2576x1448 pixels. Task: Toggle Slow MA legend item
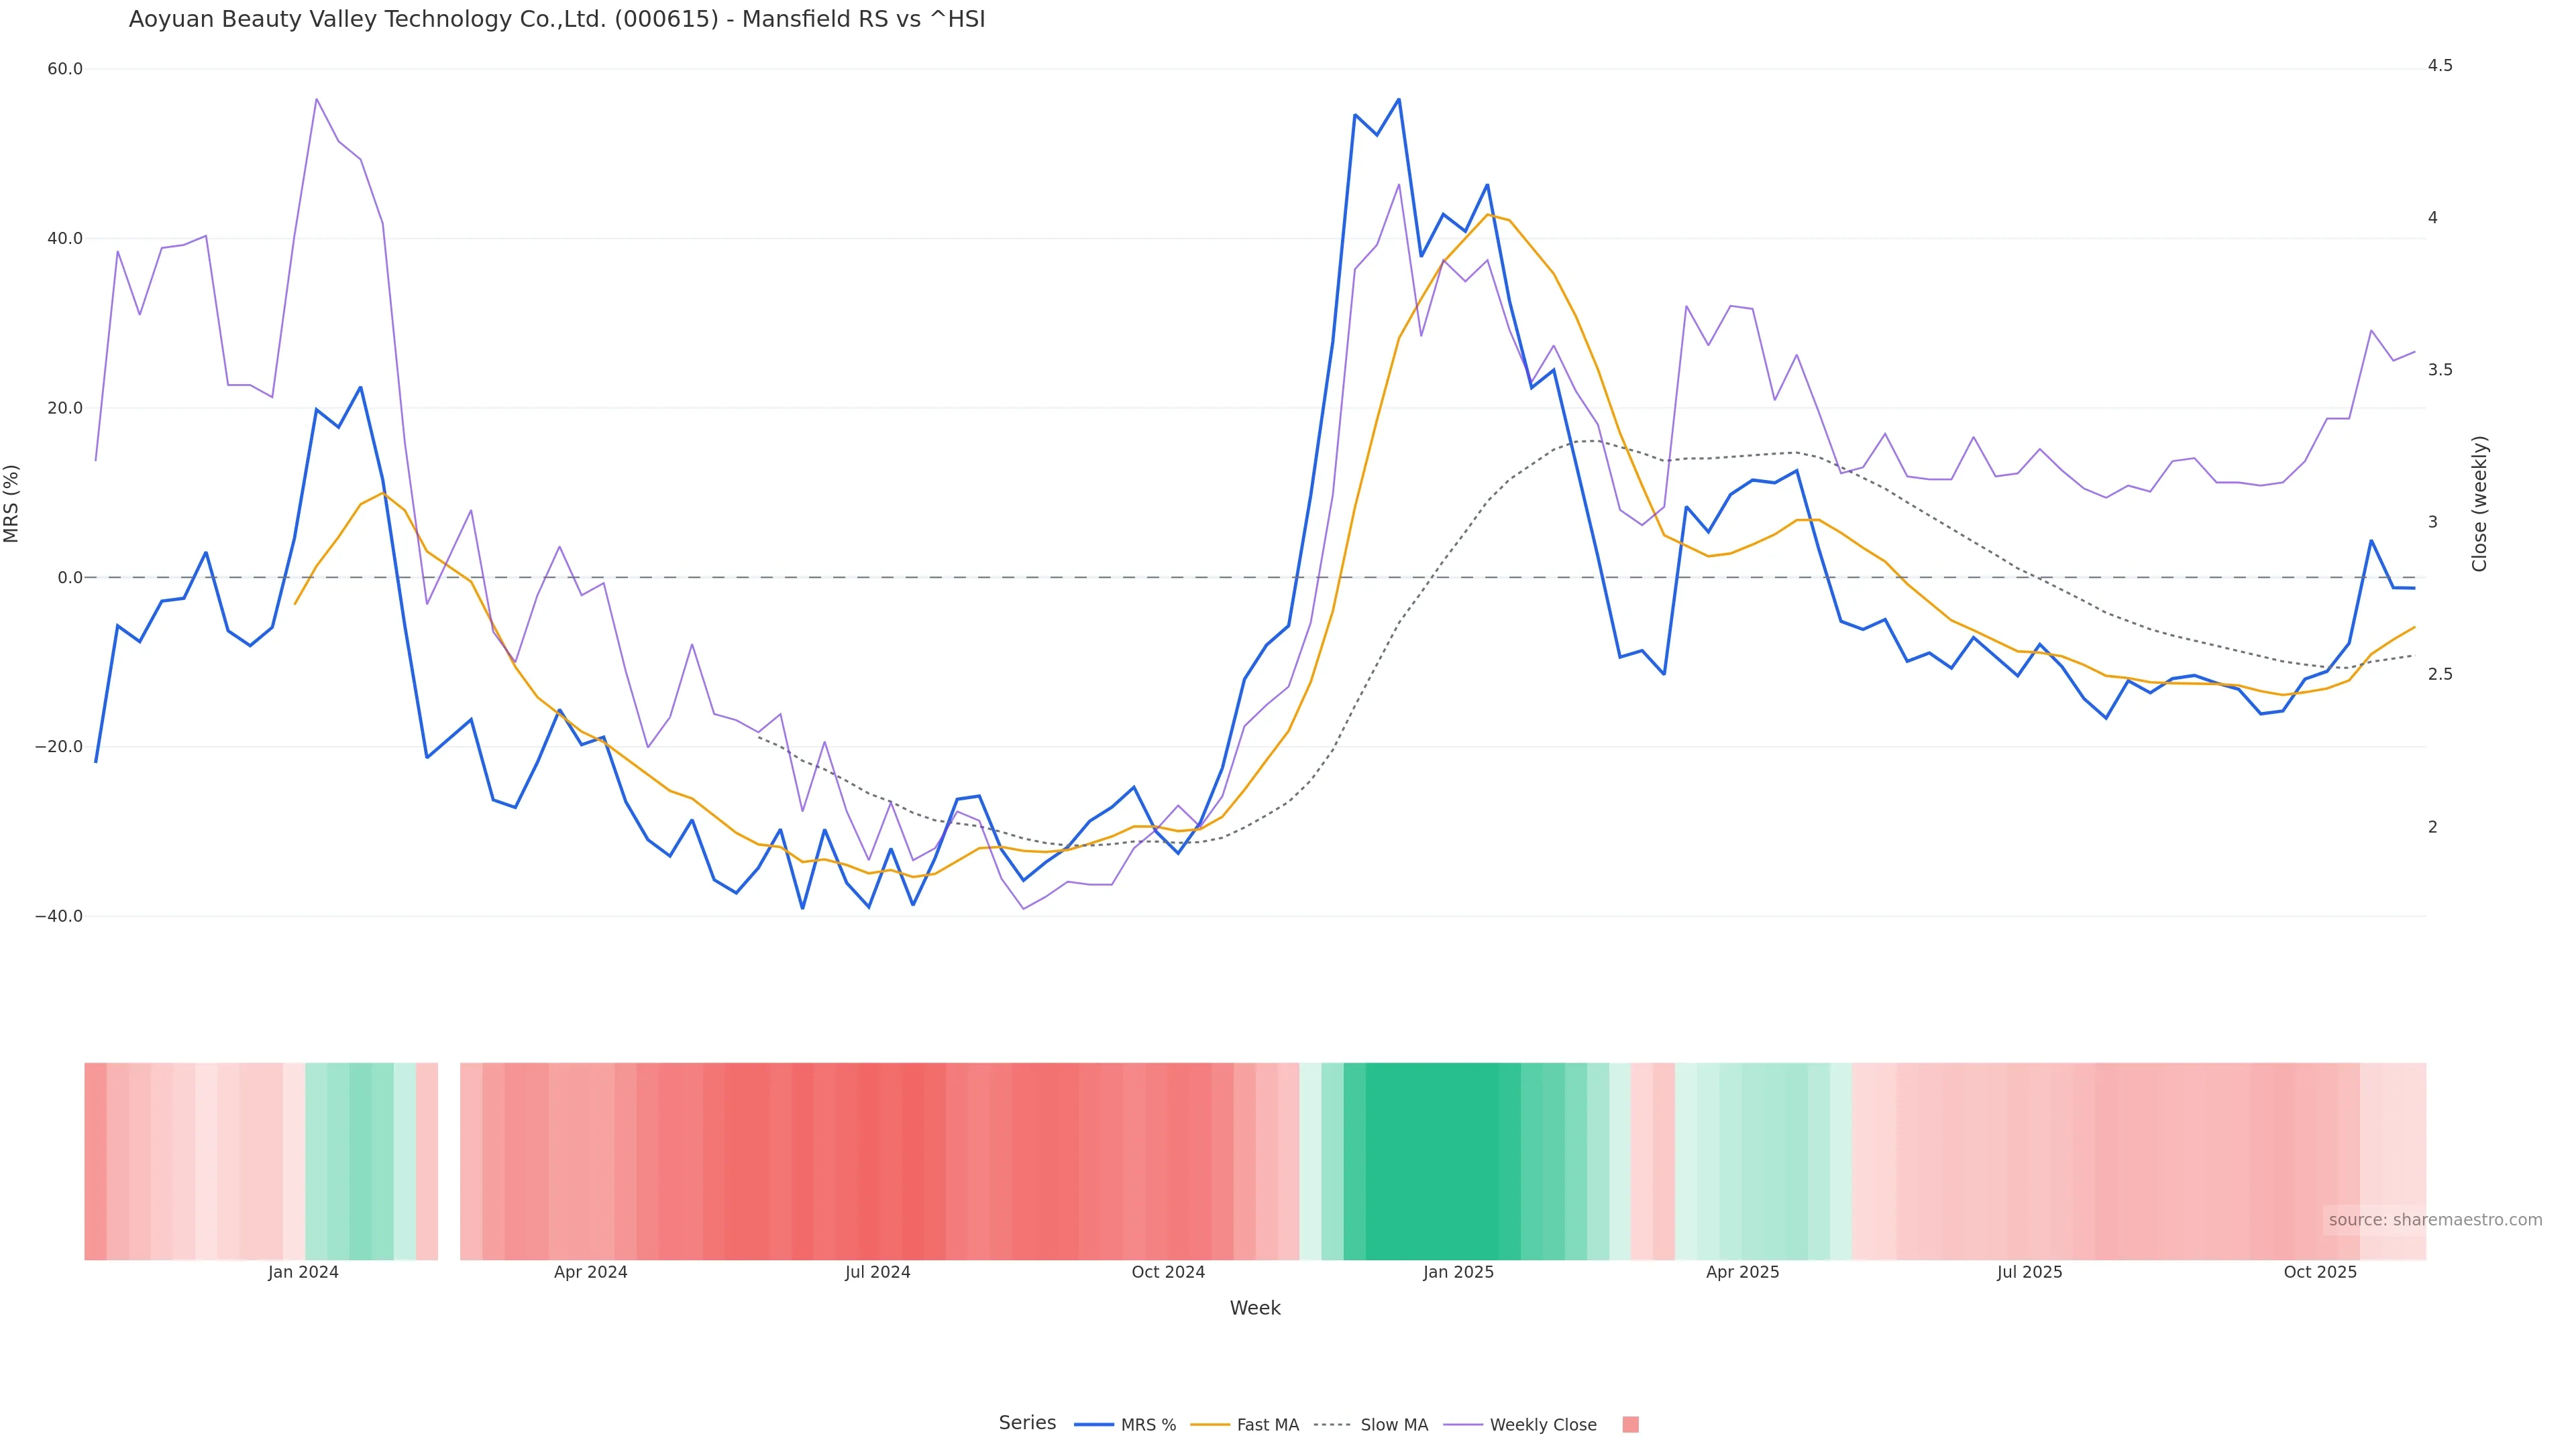click(1394, 1425)
